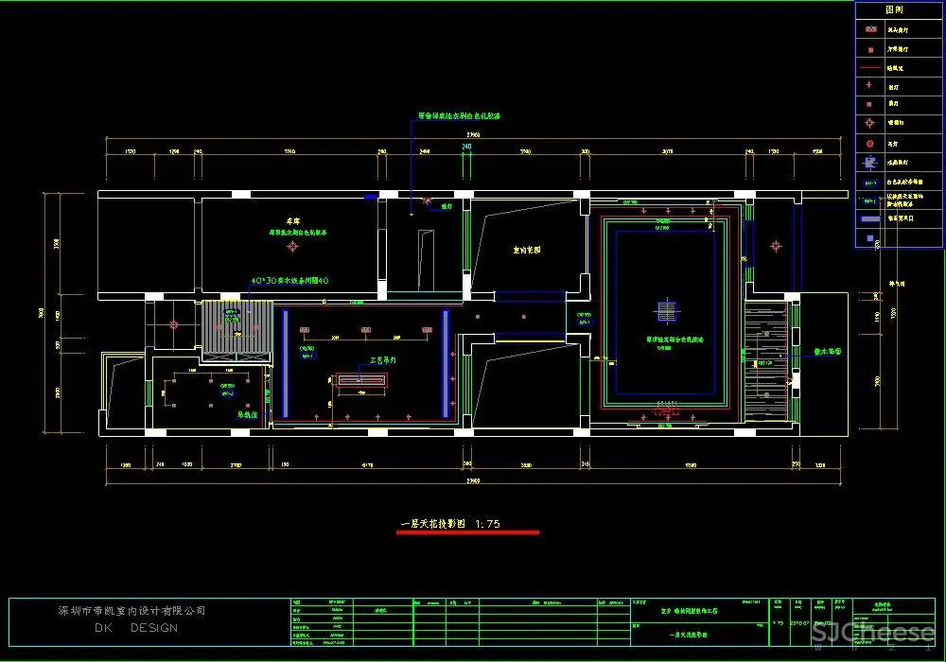Click the 图例 legend header

pyautogui.click(x=895, y=9)
